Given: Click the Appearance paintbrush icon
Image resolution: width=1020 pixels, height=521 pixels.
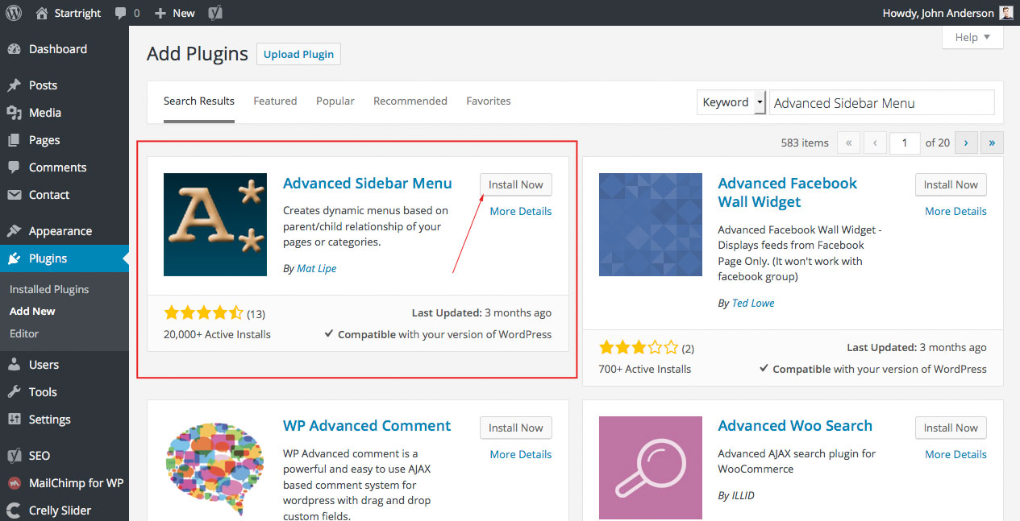Looking at the screenshot, I should (14, 231).
